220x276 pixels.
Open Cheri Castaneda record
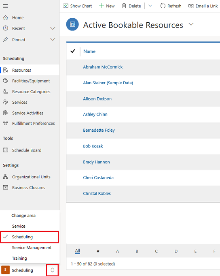(98, 178)
